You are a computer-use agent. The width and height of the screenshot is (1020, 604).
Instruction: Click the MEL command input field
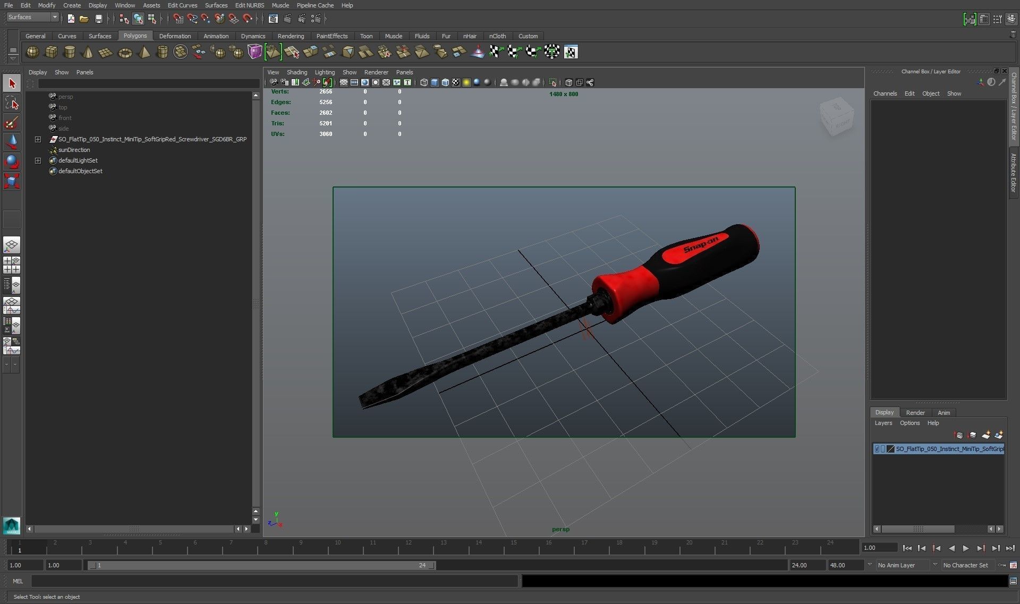pos(274,581)
